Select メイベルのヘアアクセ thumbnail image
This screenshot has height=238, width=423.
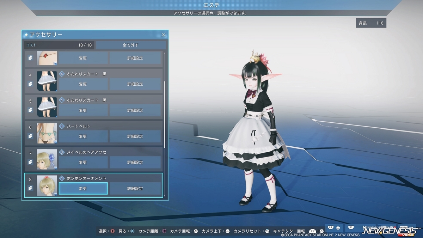(x=47, y=159)
